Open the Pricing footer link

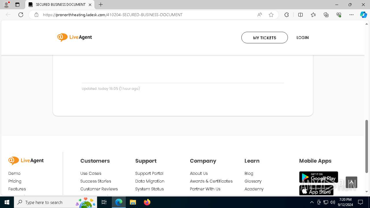[15, 181]
